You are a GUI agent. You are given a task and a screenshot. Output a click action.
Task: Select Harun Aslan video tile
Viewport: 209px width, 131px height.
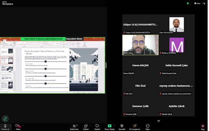(141, 45)
